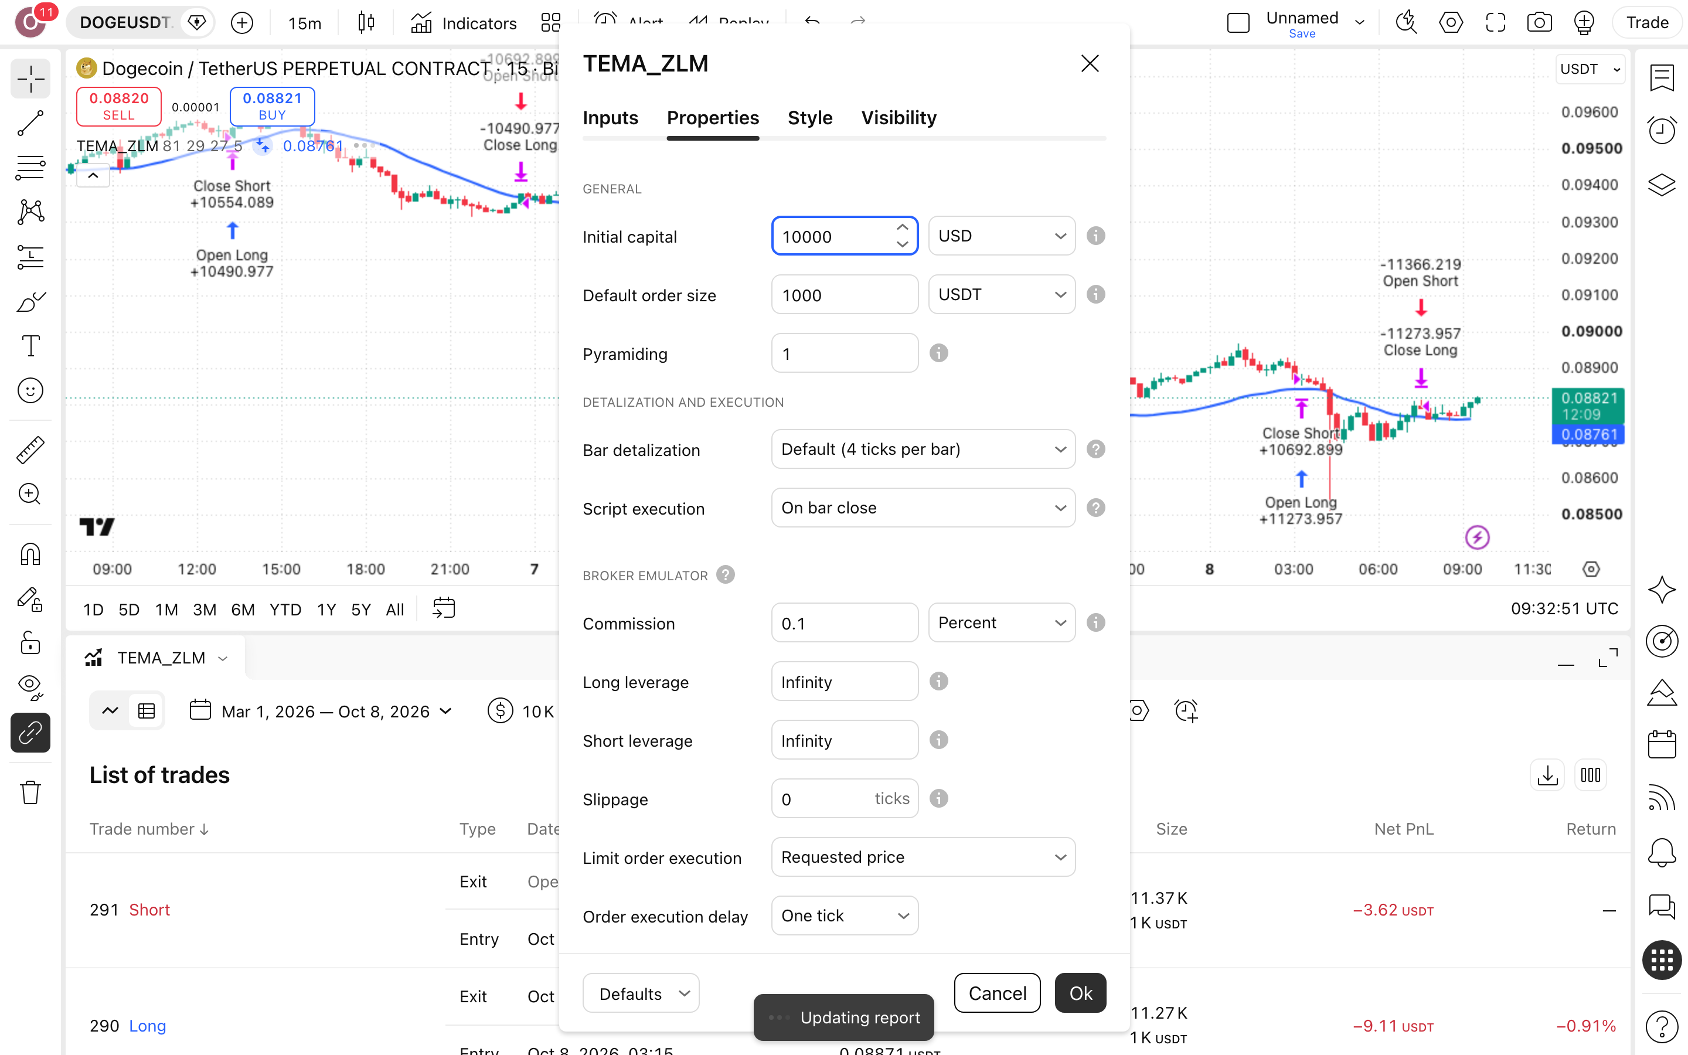
Task: Select the trend line drawing tool
Action: click(30, 124)
